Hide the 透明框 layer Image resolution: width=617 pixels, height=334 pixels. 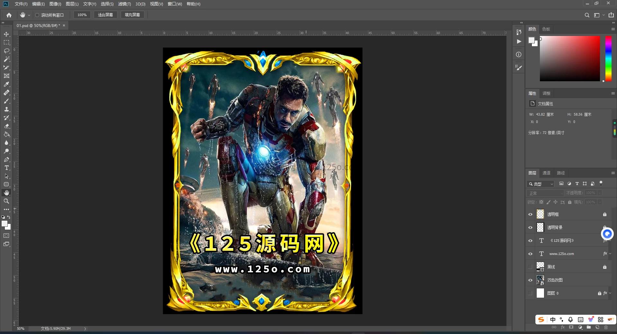coord(530,214)
